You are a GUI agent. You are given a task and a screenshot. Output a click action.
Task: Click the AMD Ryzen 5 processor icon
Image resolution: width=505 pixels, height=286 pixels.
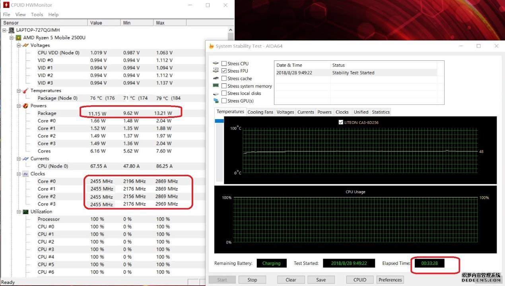(18, 38)
